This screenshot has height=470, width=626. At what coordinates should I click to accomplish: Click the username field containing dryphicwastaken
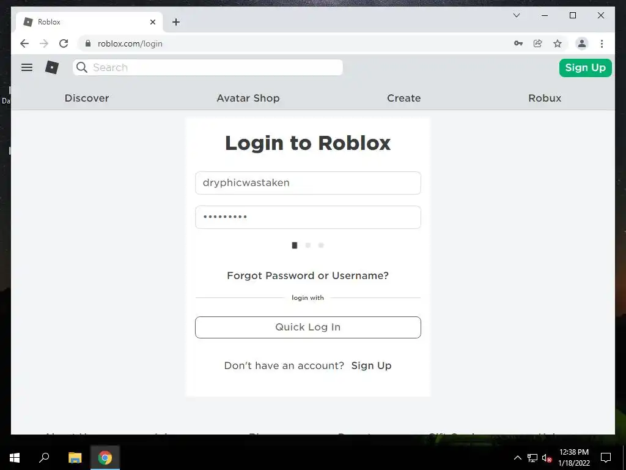(308, 182)
